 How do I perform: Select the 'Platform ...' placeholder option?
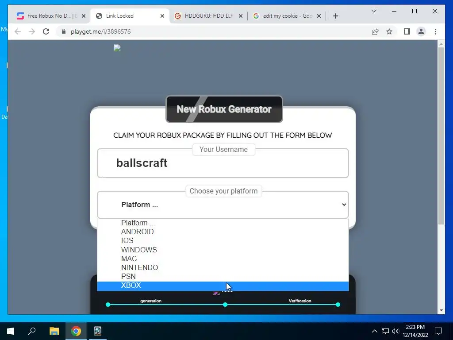tap(223, 223)
